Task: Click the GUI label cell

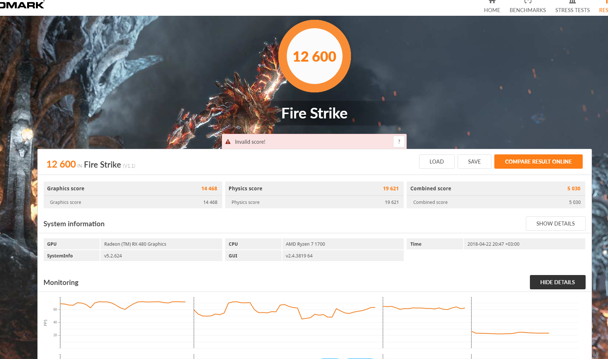Action: pyautogui.click(x=253, y=256)
